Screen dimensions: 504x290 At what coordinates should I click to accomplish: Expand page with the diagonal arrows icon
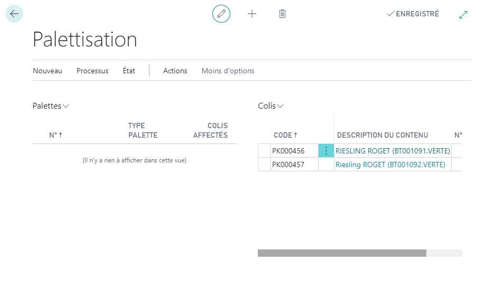click(463, 14)
